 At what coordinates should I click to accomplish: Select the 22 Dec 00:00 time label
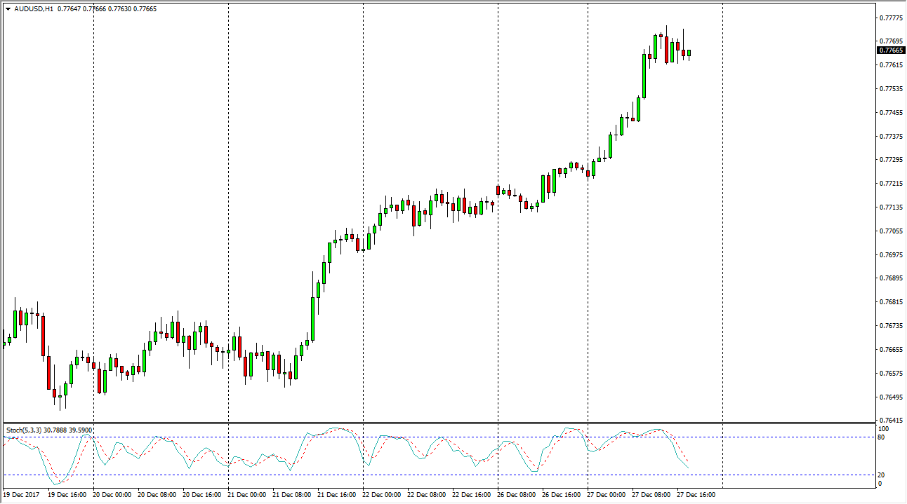click(383, 495)
